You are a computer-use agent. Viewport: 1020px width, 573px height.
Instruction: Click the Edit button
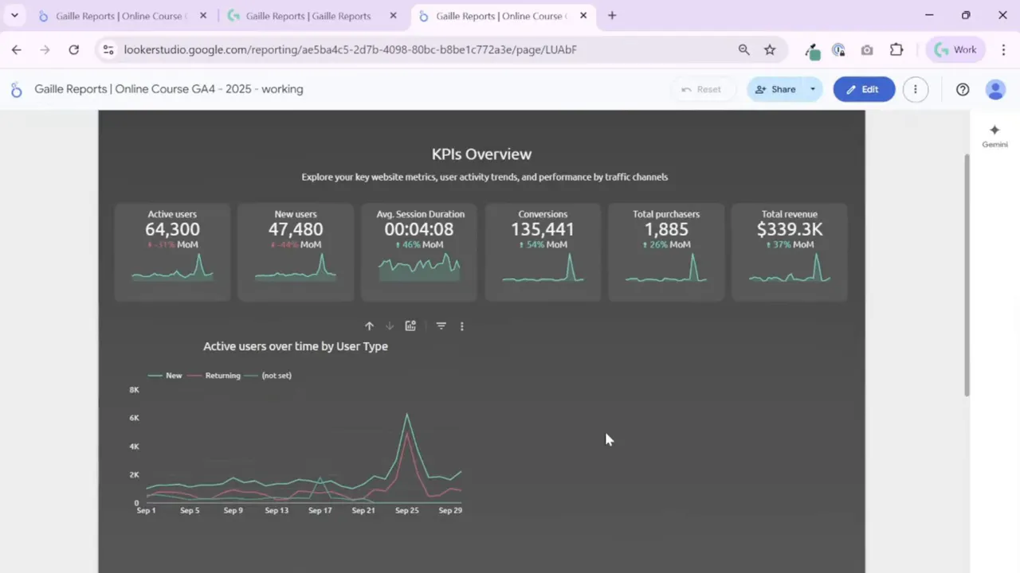point(864,89)
